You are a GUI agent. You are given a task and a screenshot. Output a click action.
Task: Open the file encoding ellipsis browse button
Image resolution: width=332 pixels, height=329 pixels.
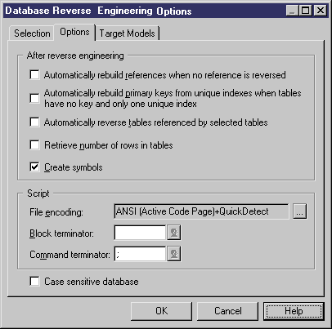(x=300, y=211)
